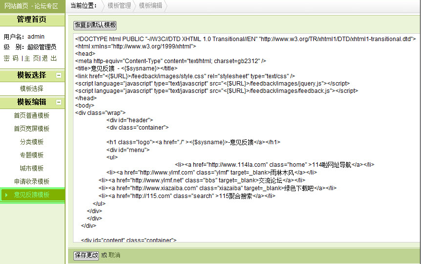Open 网站首页 link in header
421x264 pixels.
(16, 6)
